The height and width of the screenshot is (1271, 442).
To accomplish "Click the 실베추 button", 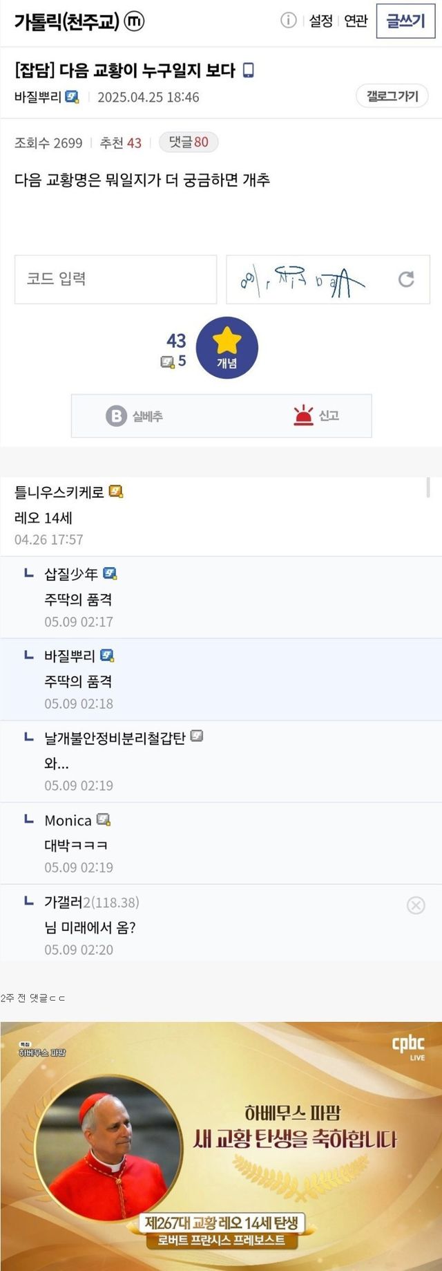I will (135, 416).
